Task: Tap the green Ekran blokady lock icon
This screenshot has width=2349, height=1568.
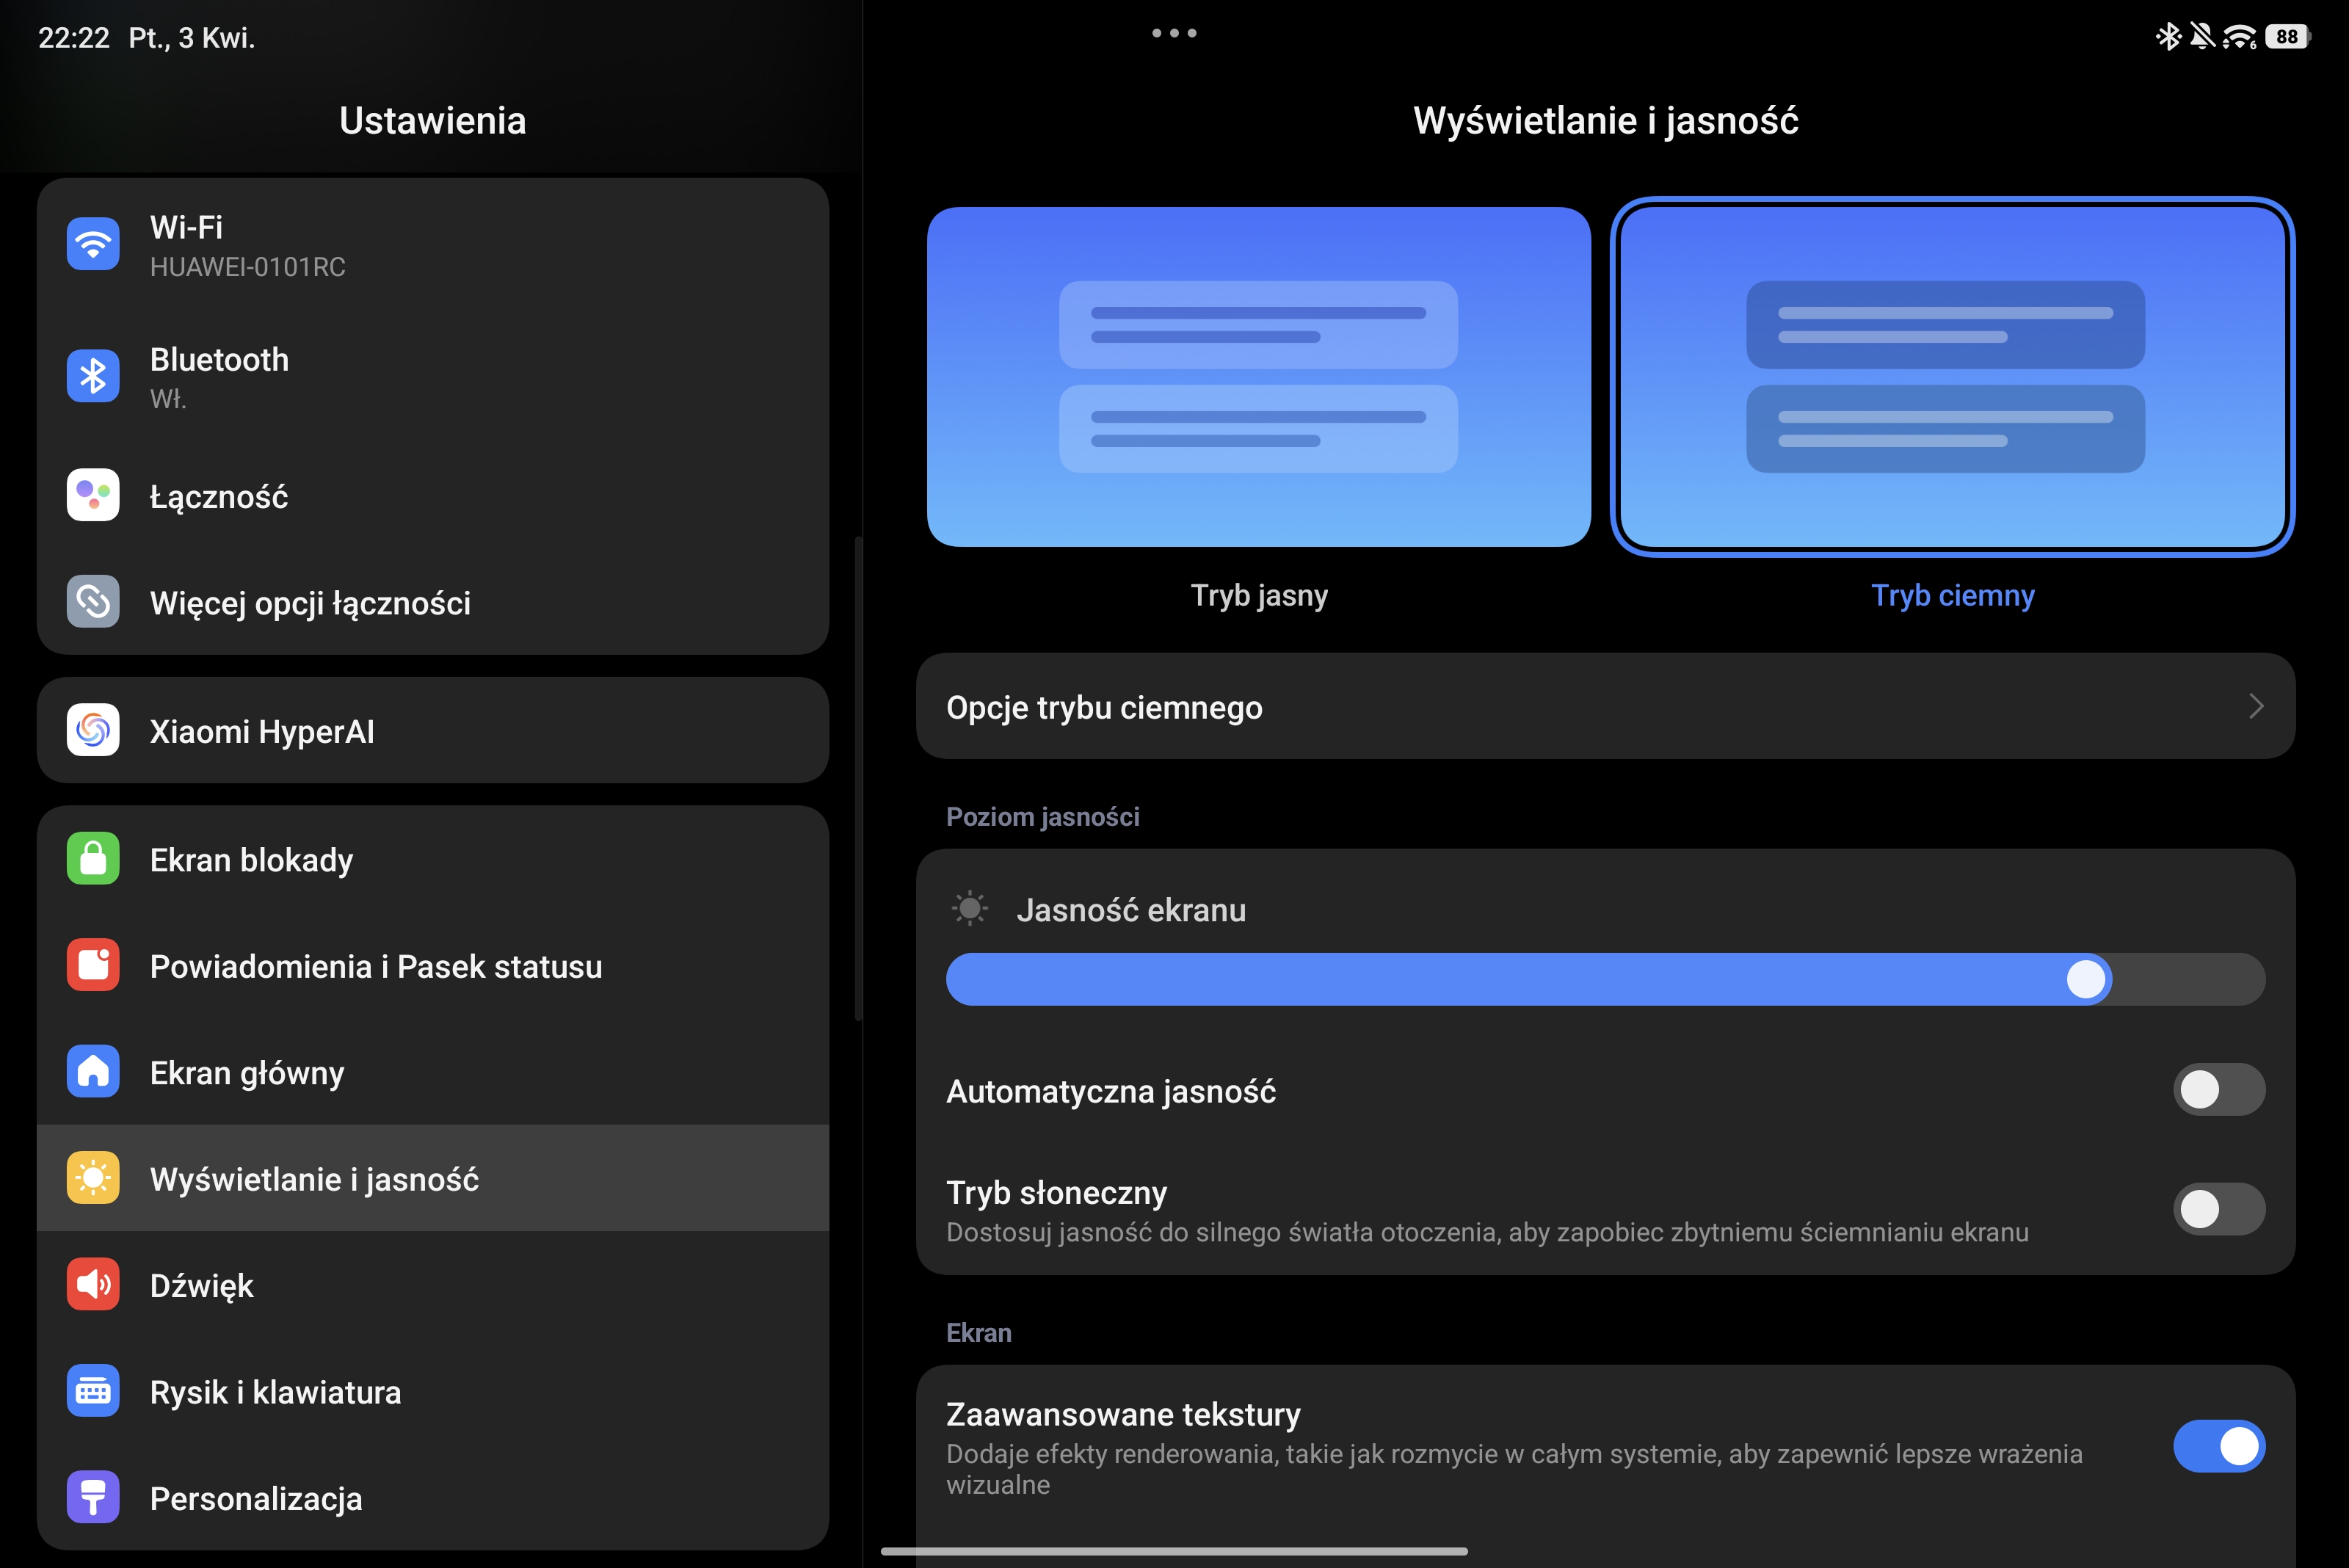Action: coord(93,859)
